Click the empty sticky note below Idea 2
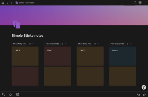Image resolution: width=148 pixels, height=97 pixels. (x=58, y=76)
